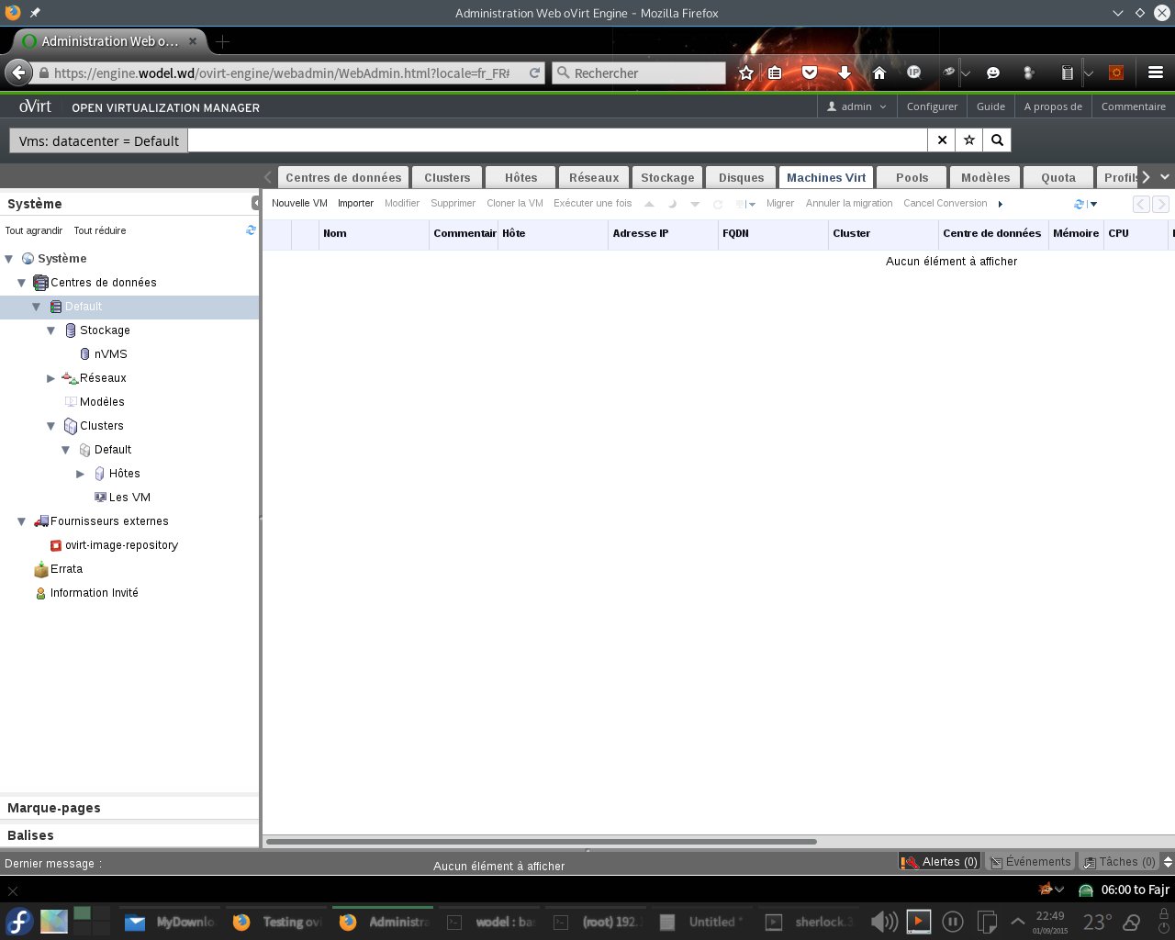Reload page using the address bar icon
This screenshot has height=940, width=1175.
point(534,73)
